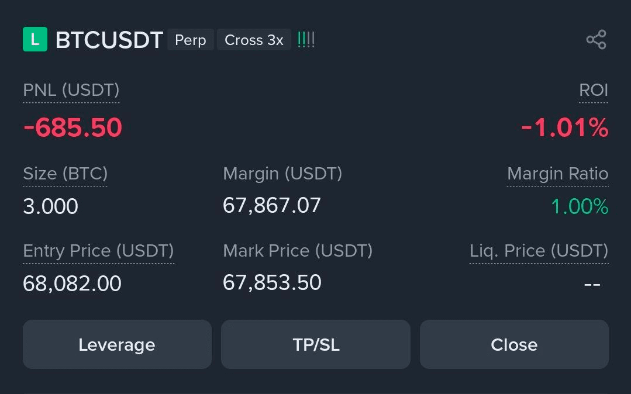631x394 pixels.
Task: Tap the ADL indicator bars icon
Action: point(306,40)
